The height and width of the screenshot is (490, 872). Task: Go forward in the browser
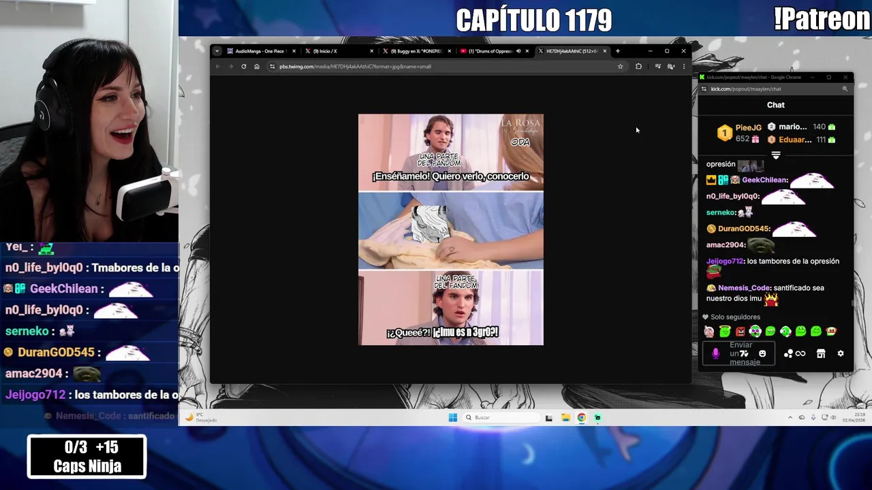pos(230,67)
